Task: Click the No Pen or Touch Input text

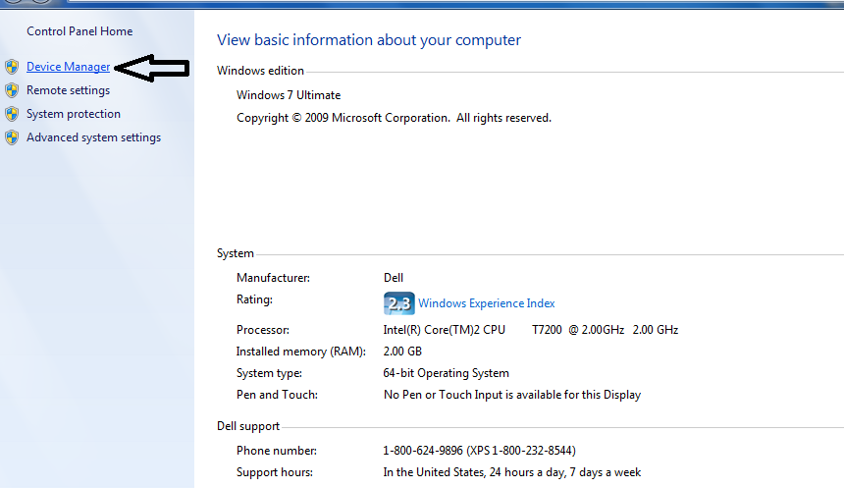Action: [x=512, y=395]
